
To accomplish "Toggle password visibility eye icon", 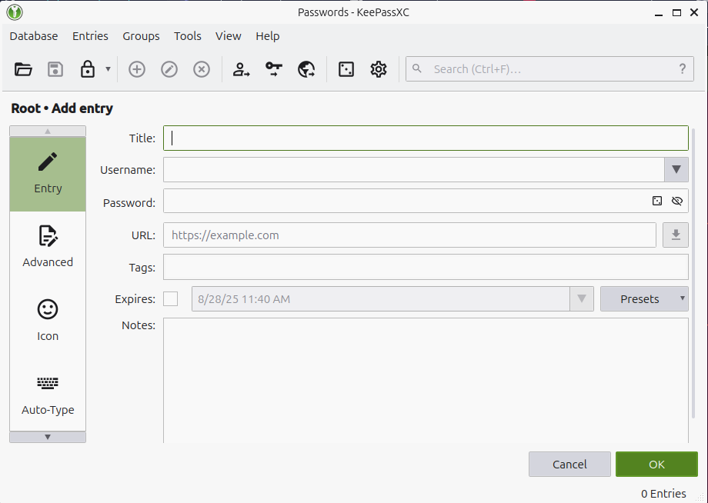I will [677, 201].
